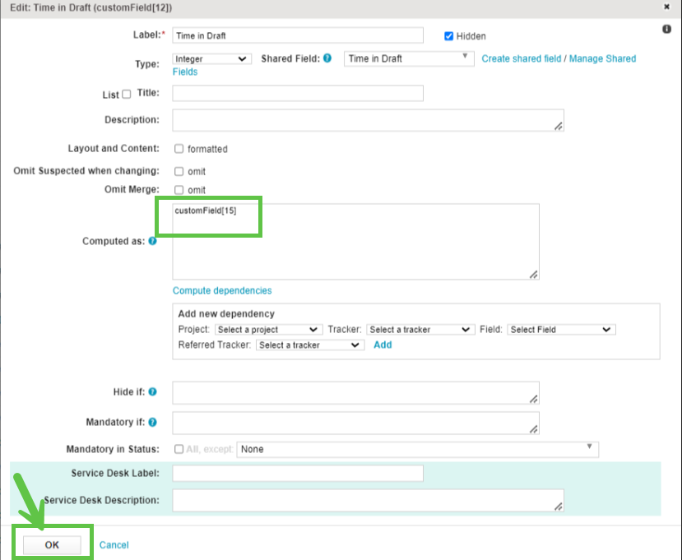Screen dimensions: 682x560
Task: Tick the Omit Merge checkbox
Action: click(x=179, y=190)
